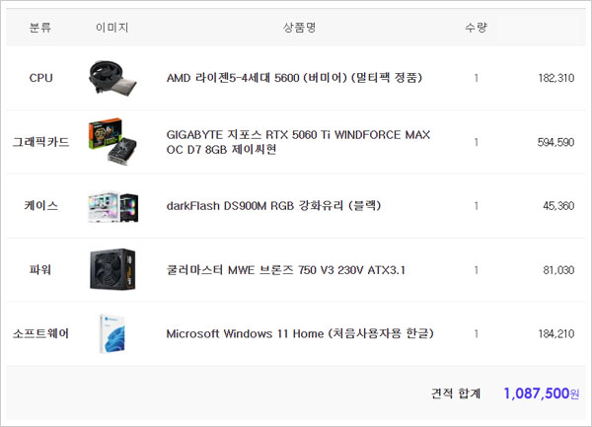Select the 그래픽카드 category label
592x427 pixels.
40,142
